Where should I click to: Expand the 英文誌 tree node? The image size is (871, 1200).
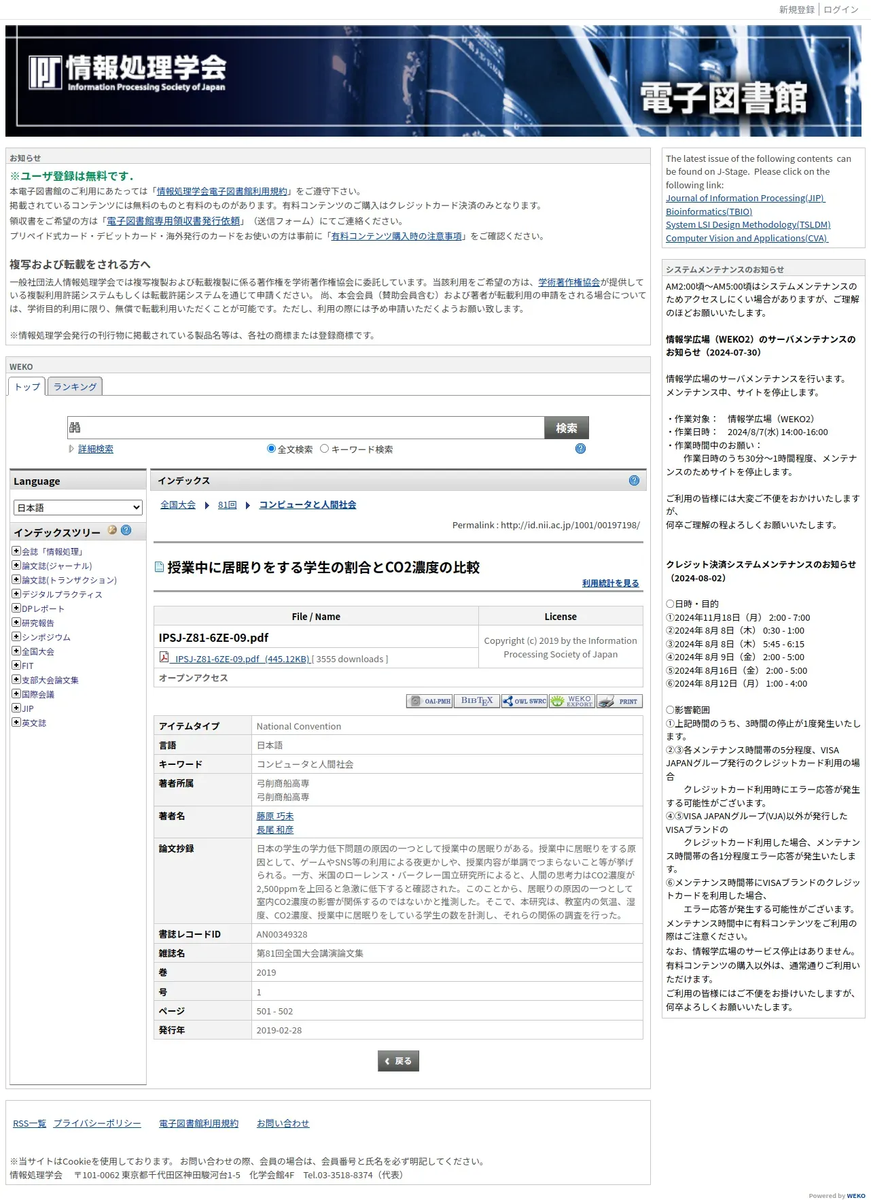click(16, 722)
